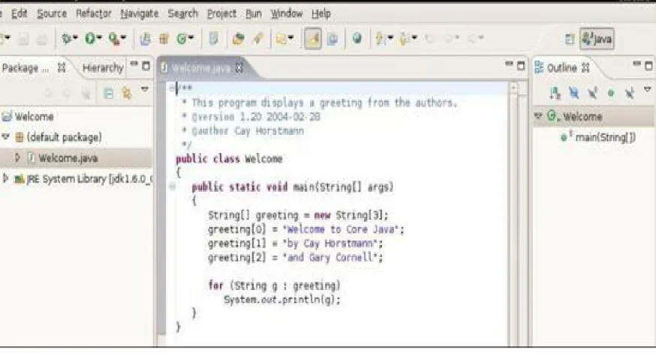This screenshot has height=353, width=656.
Task: Click the web browser globe icon
Action: click(357, 39)
